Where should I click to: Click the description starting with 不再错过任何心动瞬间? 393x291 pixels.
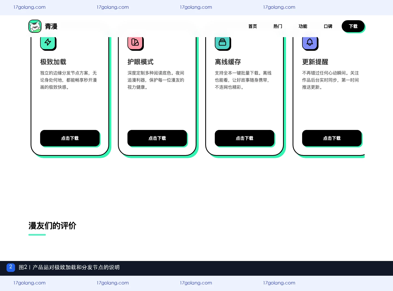[x=331, y=80]
